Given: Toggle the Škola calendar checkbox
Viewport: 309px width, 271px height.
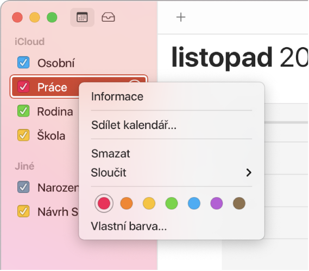Looking at the screenshot, I should pos(23,135).
